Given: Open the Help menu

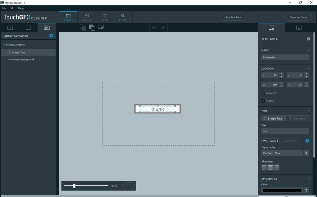Looking at the screenshot, I should coord(21,8).
